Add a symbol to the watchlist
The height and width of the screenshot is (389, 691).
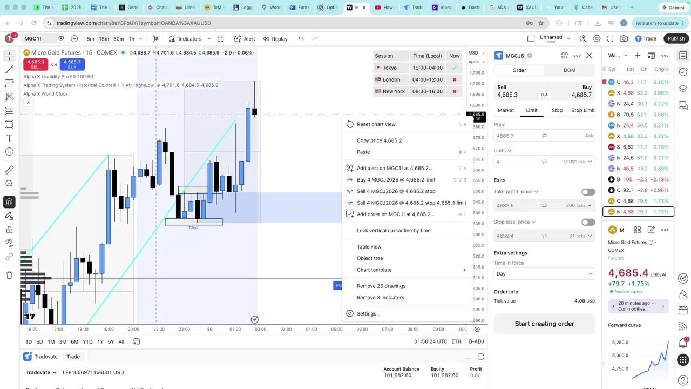638,55
